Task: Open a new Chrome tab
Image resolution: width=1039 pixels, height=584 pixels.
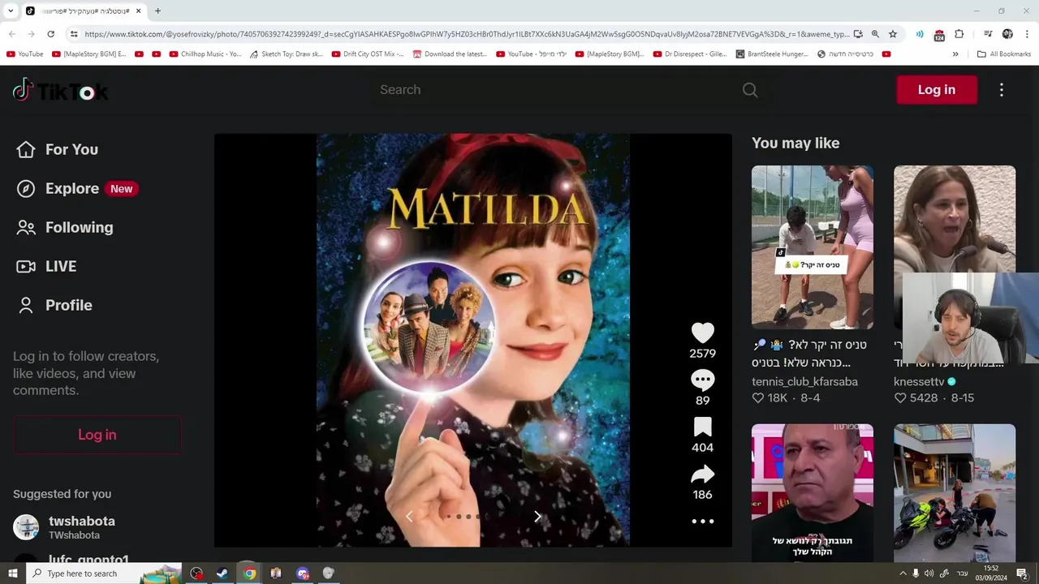Action: (x=157, y=11)
